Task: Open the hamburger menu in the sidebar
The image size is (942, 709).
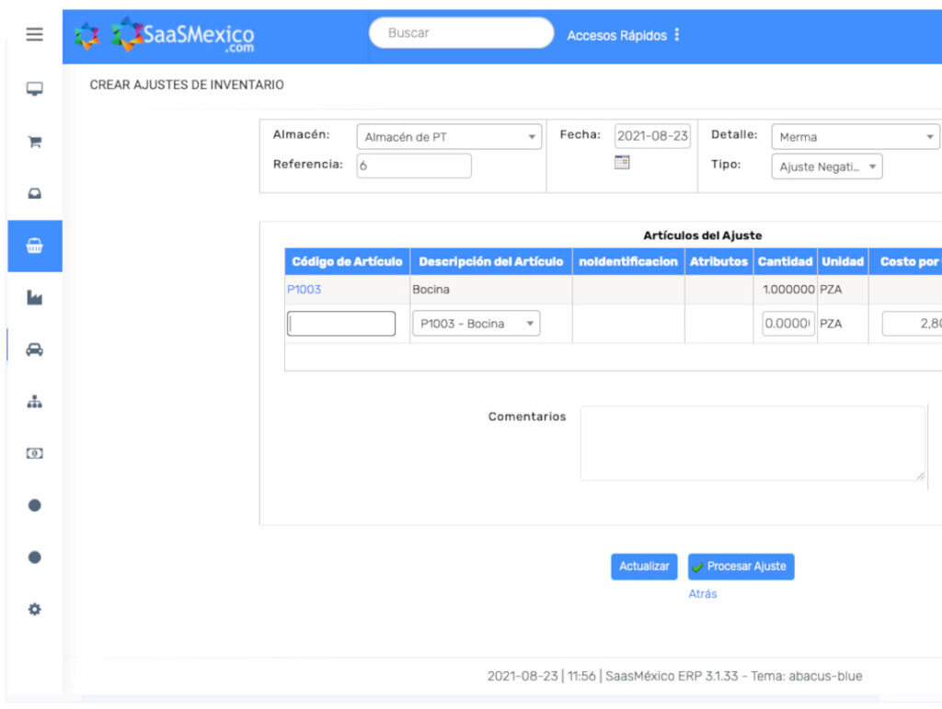Action: pos(34,35)
